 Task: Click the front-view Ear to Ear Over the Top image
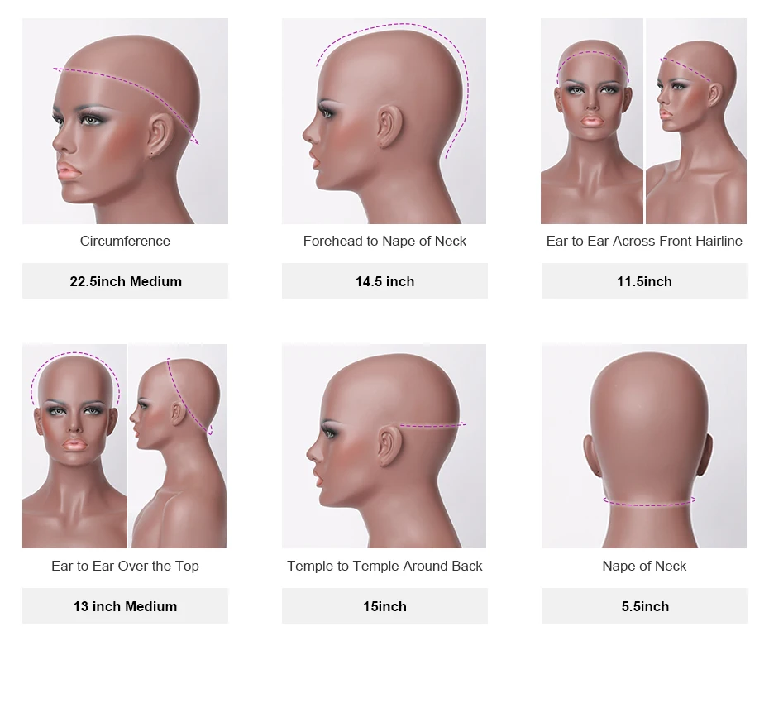pyautogui.click(x=74, y=446)
